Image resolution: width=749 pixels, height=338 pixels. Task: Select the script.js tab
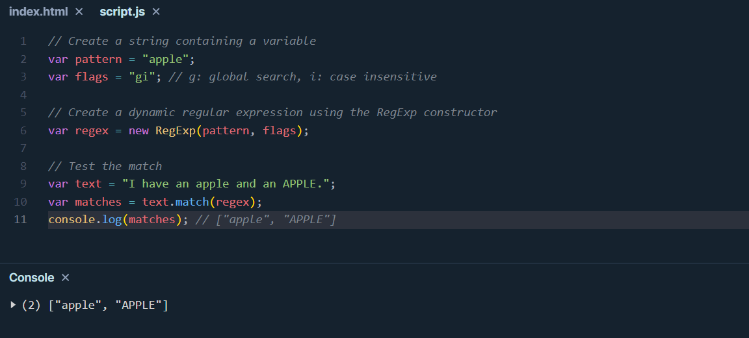pos(122,12)
